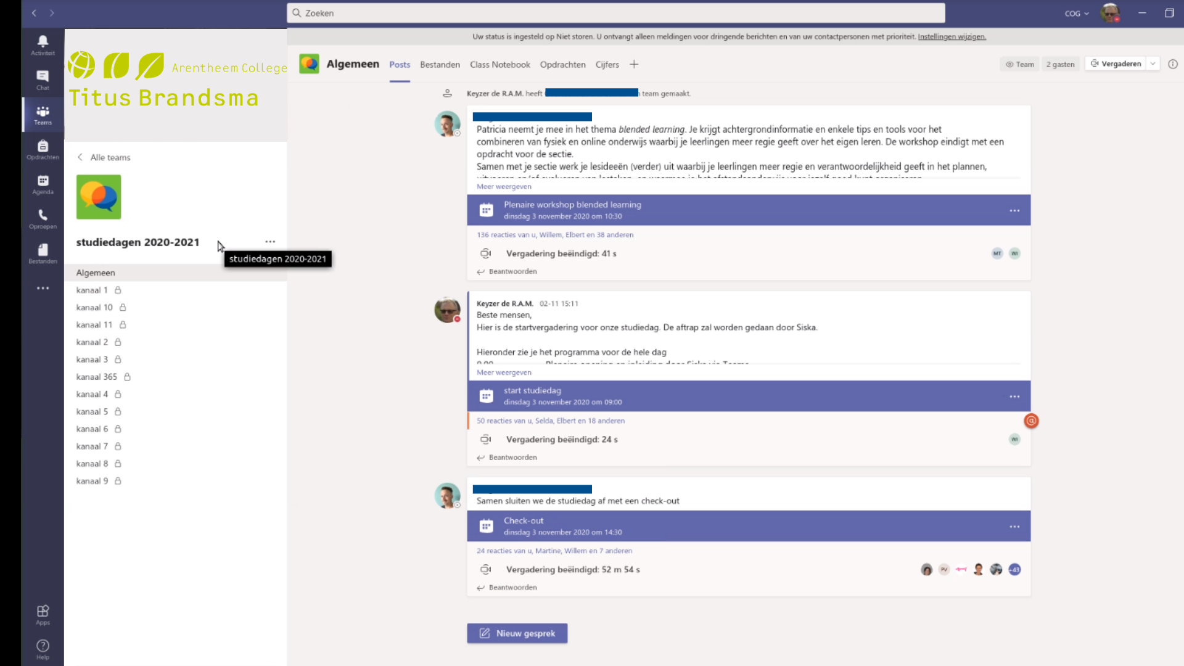Image resolution: width=1184 pixels, height=666 pixels.
Task: Open the Activiteit bell icon
Action: [43, 44]
